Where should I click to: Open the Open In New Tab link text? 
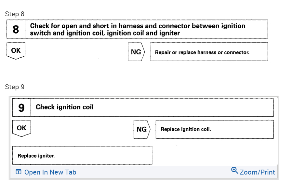click(50, 172)
